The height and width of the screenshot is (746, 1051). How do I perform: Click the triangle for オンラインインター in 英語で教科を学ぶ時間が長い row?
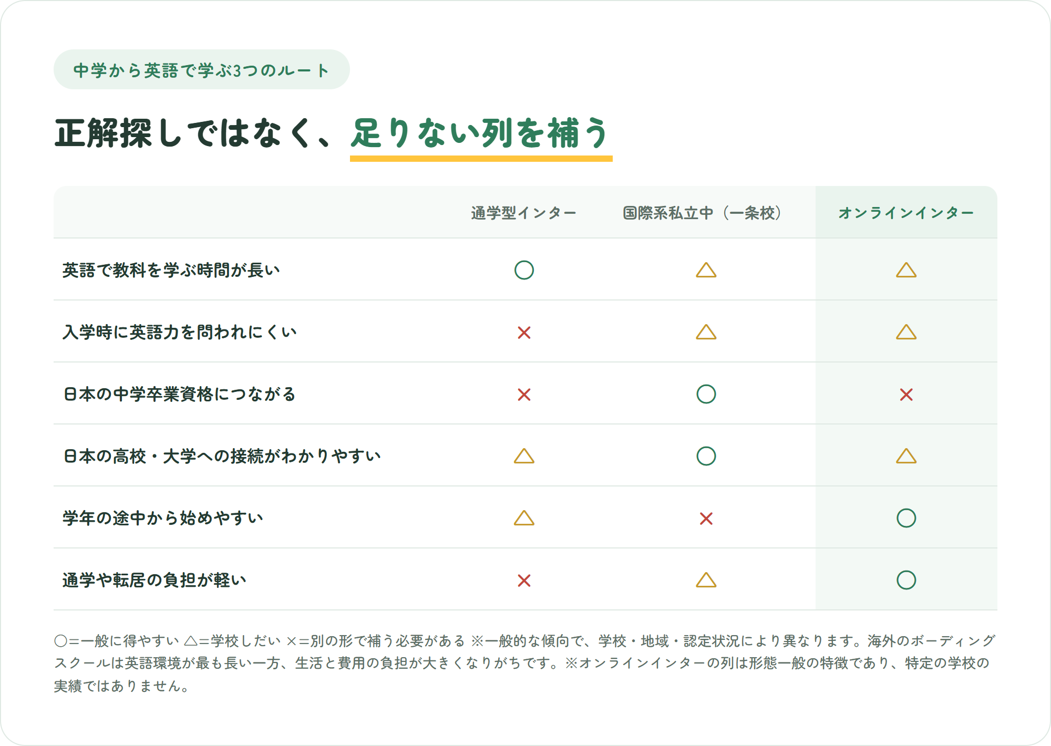[906, 270]
